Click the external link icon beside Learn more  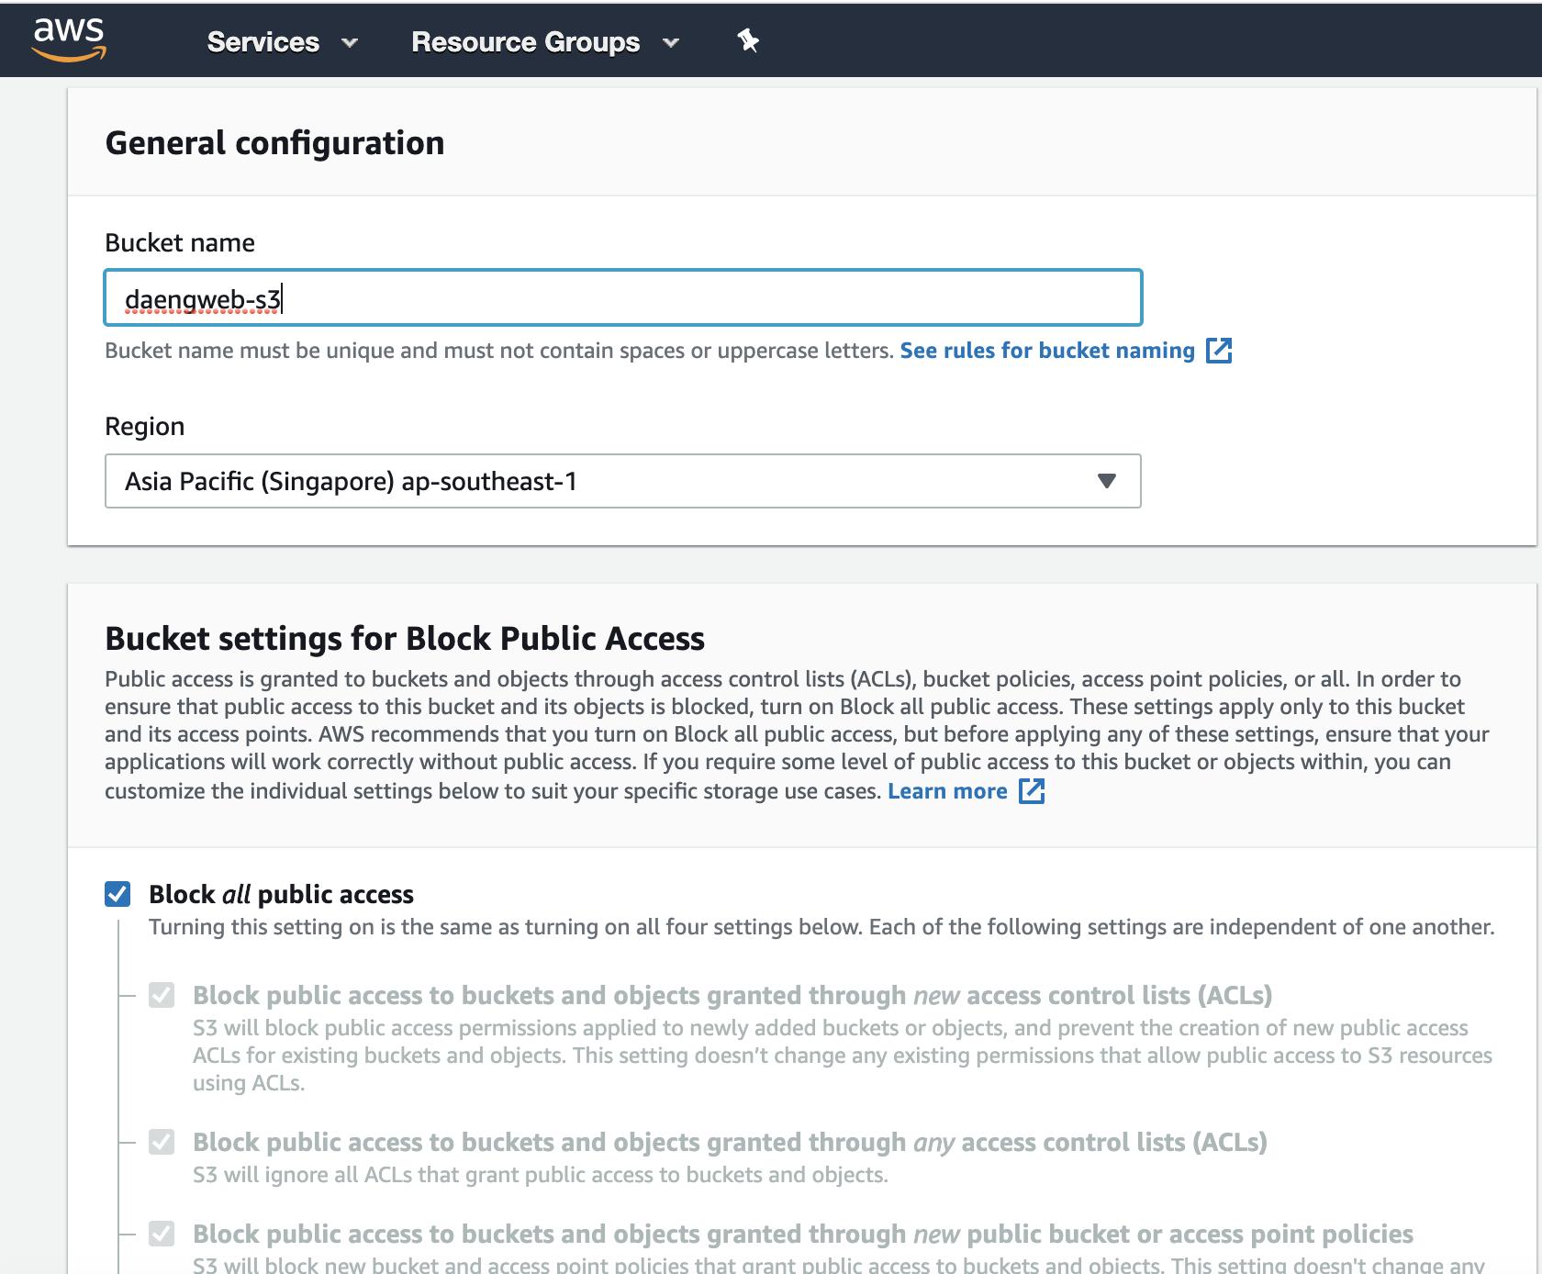pyautogui.click(x=1033, y=790)
